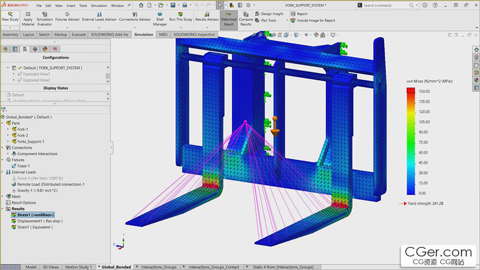Expand Component Interactions
Viewport: 480px width, 270px height.
click(x=8, y=154)
